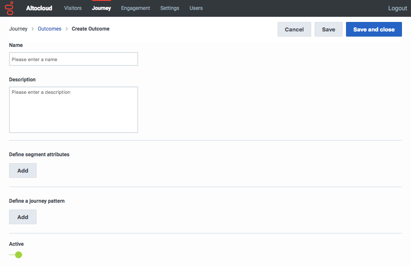Click the Journey breadcrumb
Image resolution: width=411 pixels, height=266 pixels.
point(18,29)
